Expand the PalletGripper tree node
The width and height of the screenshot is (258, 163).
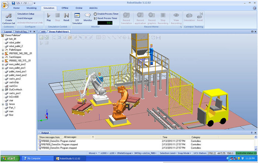[3, 50]
